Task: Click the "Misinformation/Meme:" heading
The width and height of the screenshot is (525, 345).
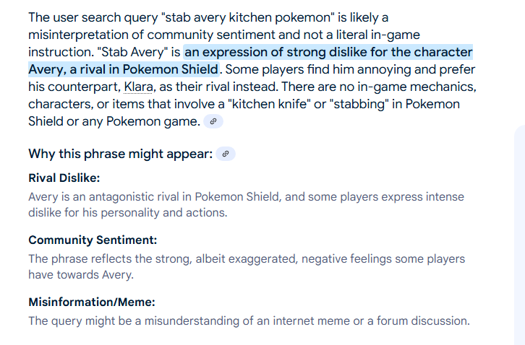Action: tap(92, 302)
